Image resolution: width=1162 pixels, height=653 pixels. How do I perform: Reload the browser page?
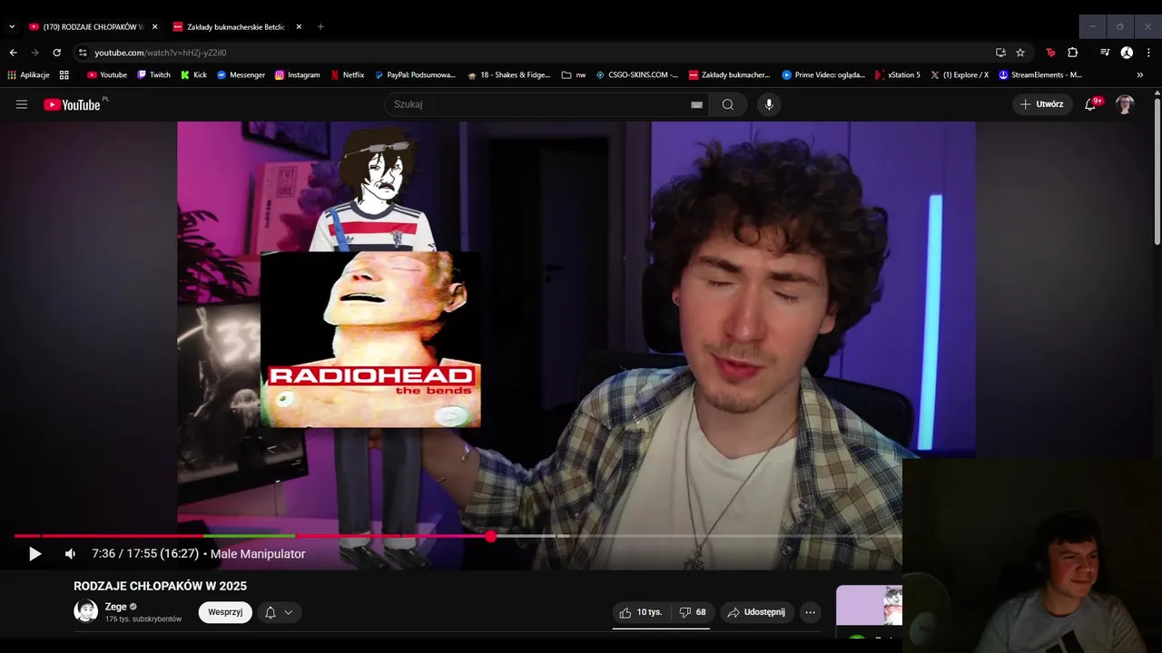[x=57, y=53]
